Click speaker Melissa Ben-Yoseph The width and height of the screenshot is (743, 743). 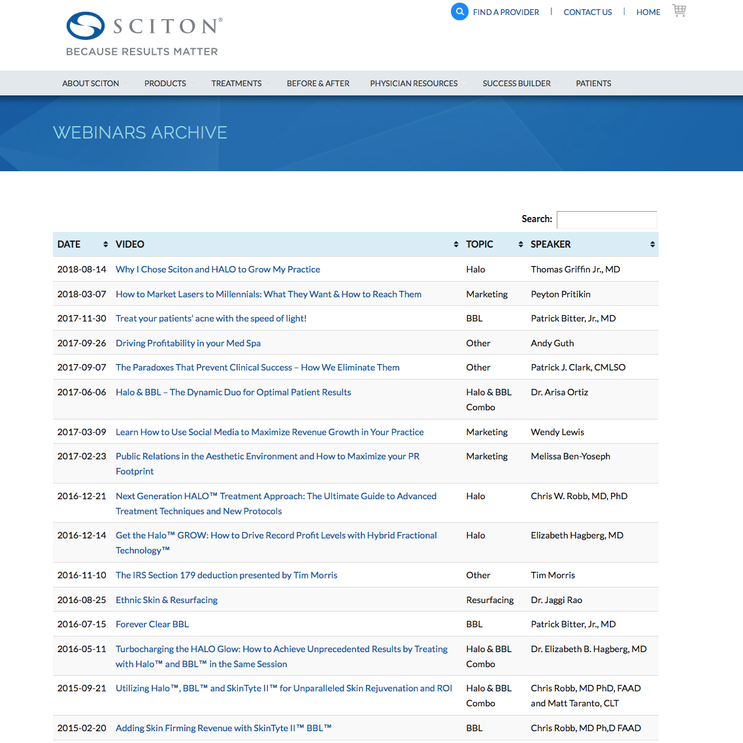[x=570, y=456]
